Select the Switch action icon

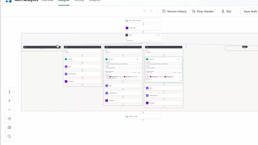[x=127, y=35]
